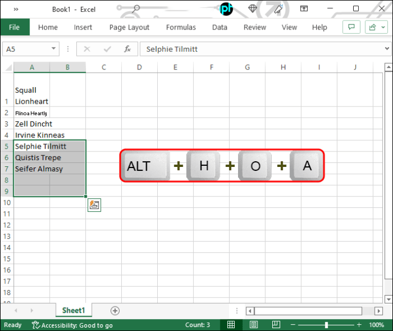Screen dimensions: 393x331
Task: Click the Share icon button
Action: tap(372, 27)
